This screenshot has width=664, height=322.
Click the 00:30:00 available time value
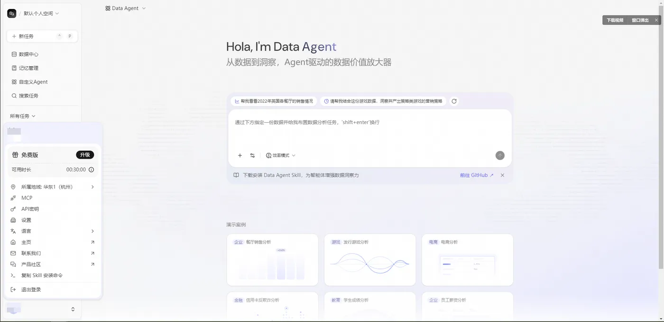pos(76,170)
